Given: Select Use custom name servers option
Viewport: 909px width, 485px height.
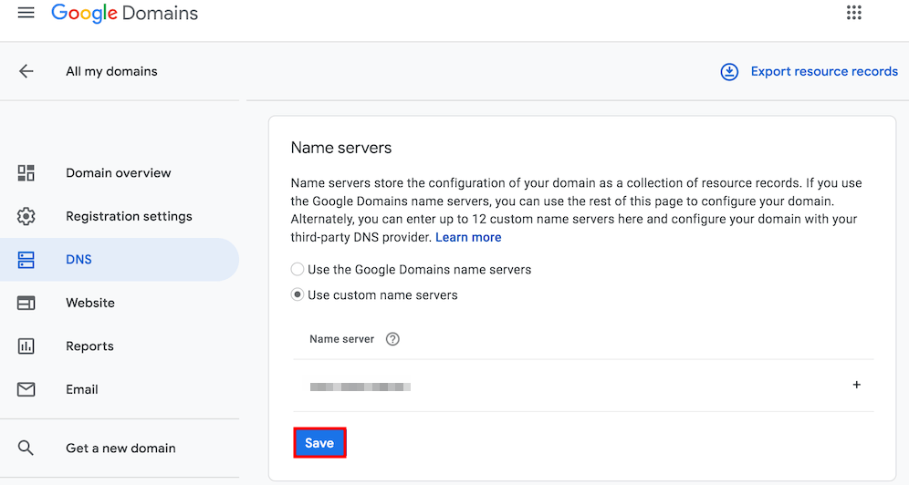Looking at the screenshot, I should 298,295.
